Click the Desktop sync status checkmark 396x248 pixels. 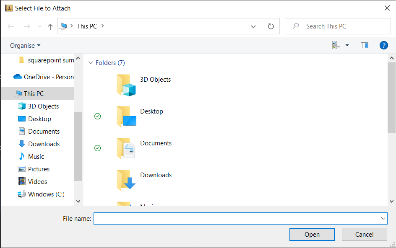coord(97,116)
